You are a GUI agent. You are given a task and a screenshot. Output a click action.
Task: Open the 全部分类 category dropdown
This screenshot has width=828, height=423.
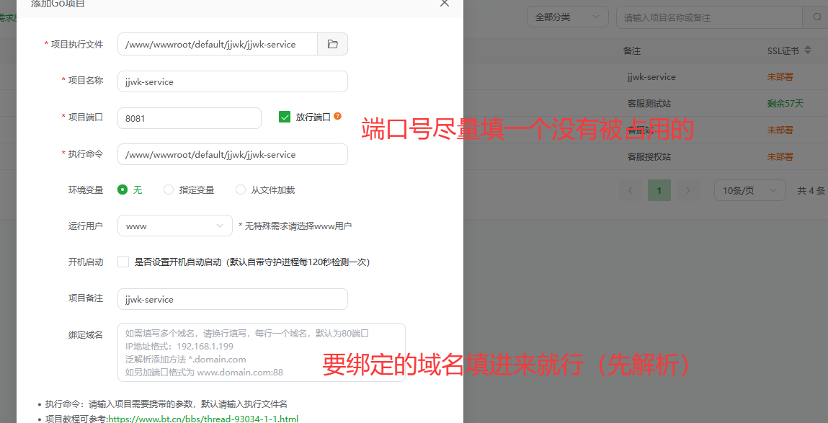(x=567, y=16)
